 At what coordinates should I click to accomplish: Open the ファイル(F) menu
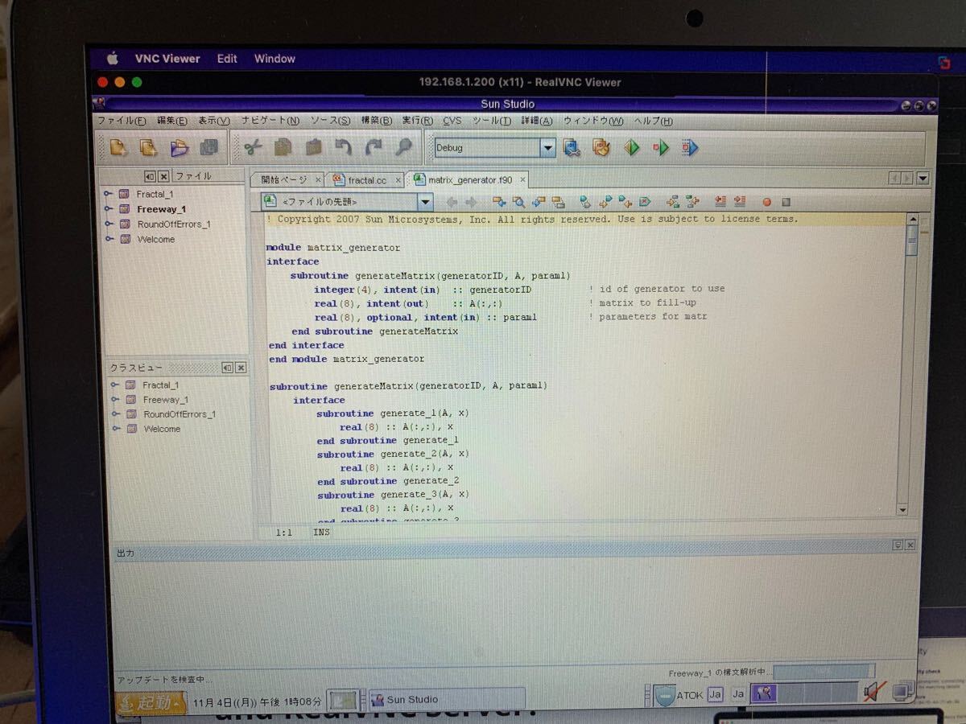122,121
